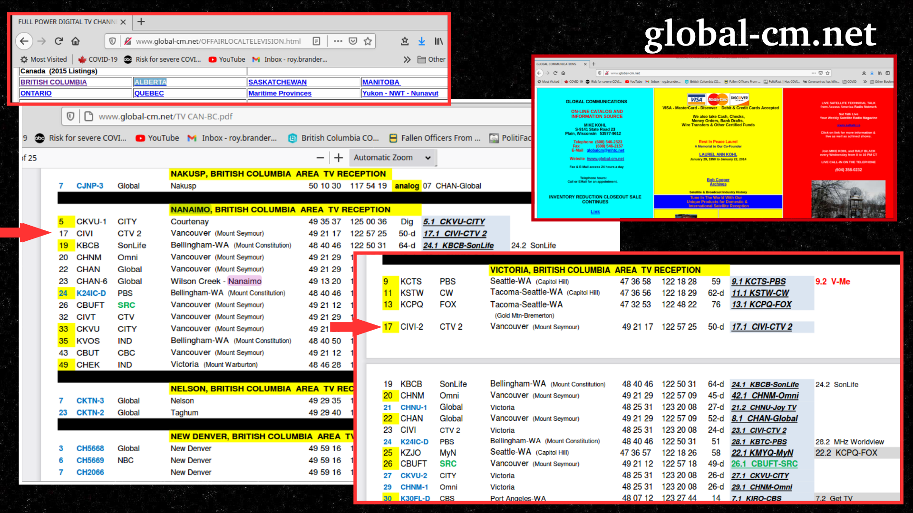This screenshot has height=513, width=913.
Task: Expand hidden bookmarks with double chevron
Action: pos(407,59)
